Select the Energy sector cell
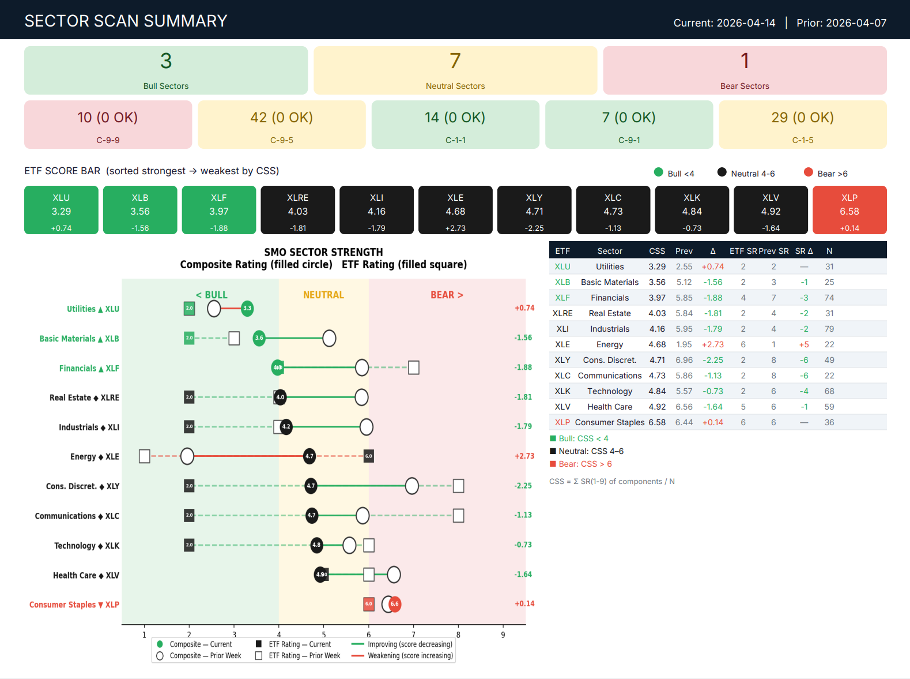The image size is (910, 679). click(x=610, y=344)
